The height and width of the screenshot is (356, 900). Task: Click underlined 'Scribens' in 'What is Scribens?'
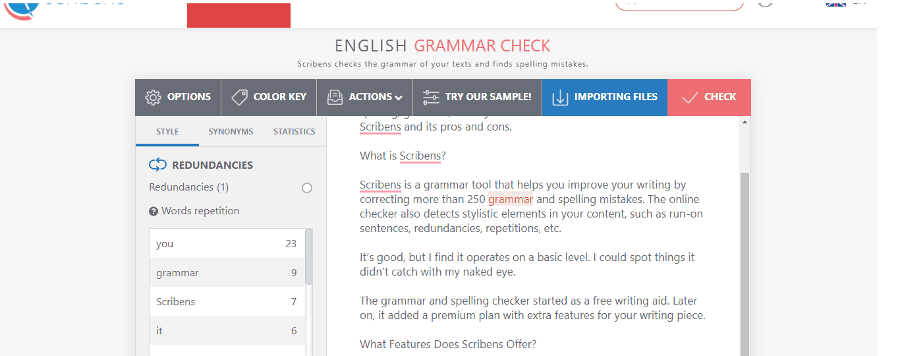click(420, 156)
